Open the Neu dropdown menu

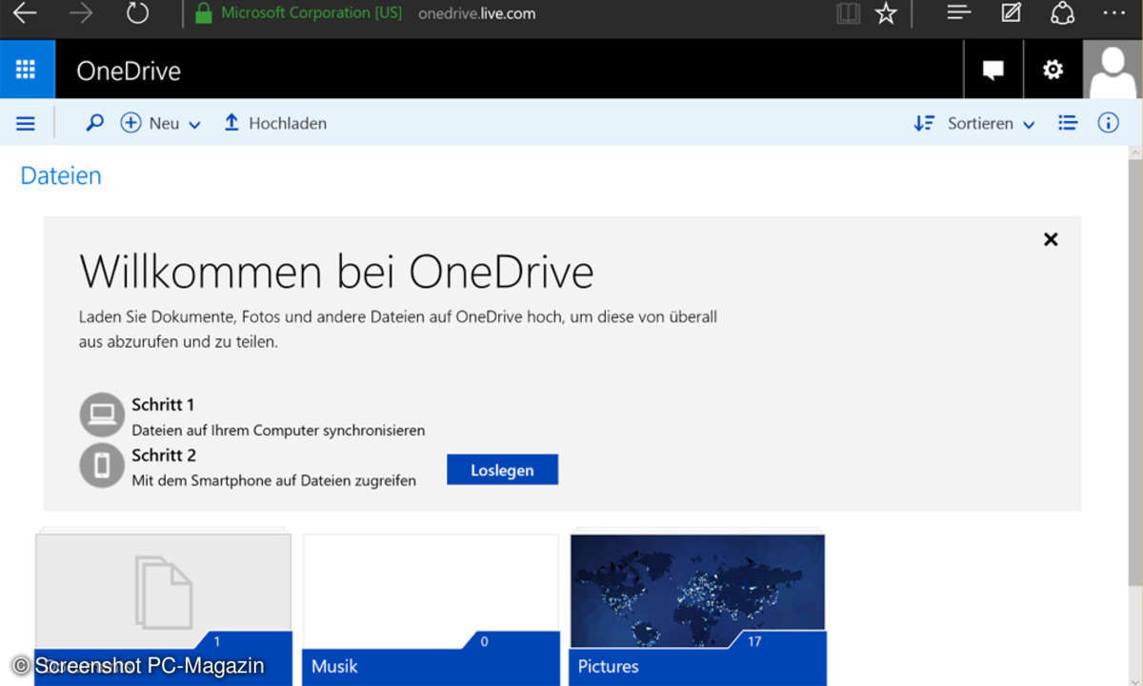point(160,123)
